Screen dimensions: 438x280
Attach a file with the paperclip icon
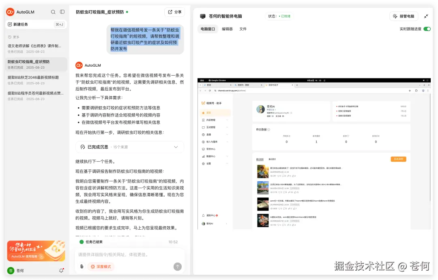[x=82, y=267]
